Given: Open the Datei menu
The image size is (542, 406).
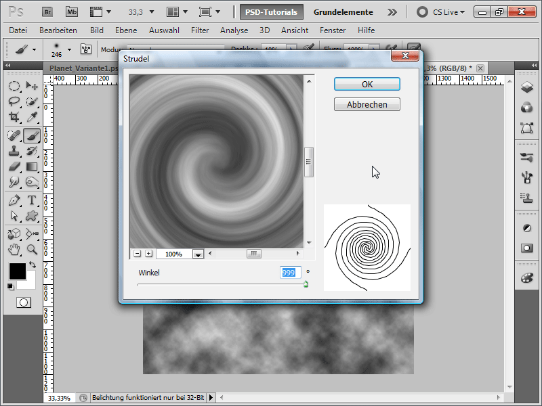Looking at the screenshot, I should pyautogui.click(x=18, y=30).
